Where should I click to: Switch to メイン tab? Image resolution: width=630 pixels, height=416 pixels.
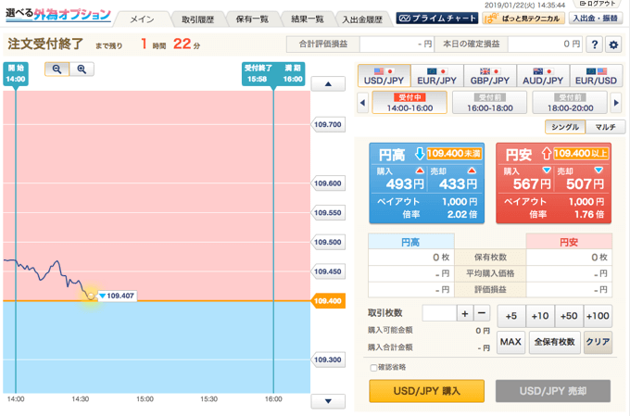tap(142, 19)
